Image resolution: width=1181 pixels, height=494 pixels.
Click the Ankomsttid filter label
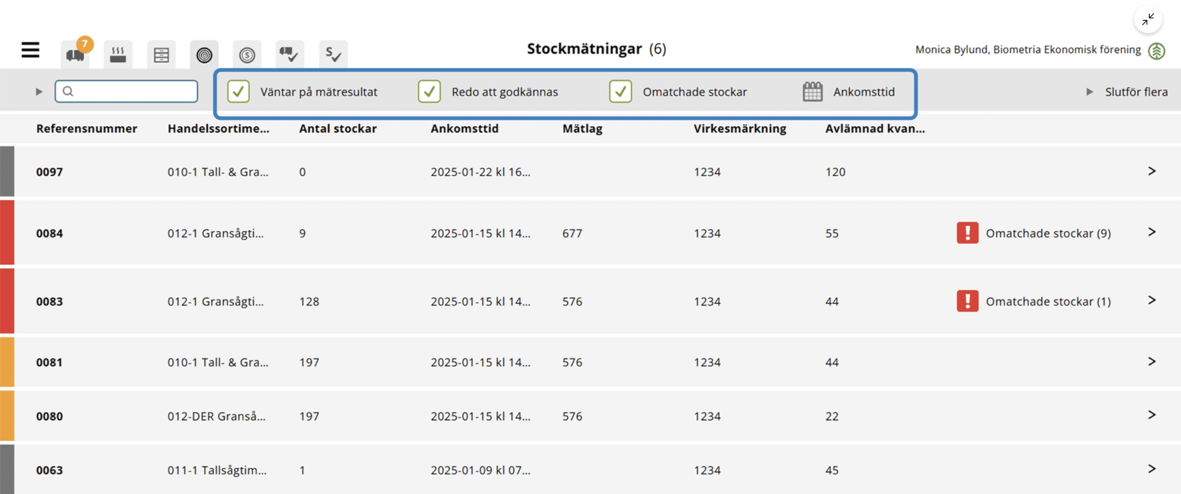click(x=864, y=92)
